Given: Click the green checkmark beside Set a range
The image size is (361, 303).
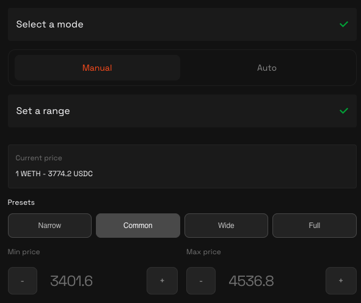Looking at the screenshot, I should [x=344, y=111].
